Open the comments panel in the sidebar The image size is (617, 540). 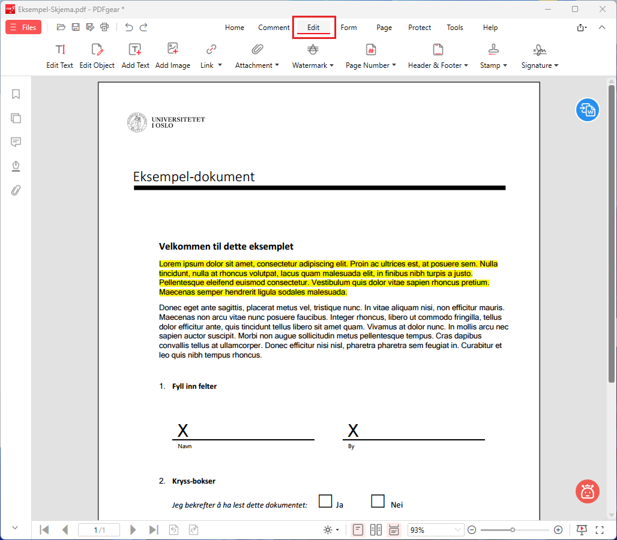click(16, 142)
